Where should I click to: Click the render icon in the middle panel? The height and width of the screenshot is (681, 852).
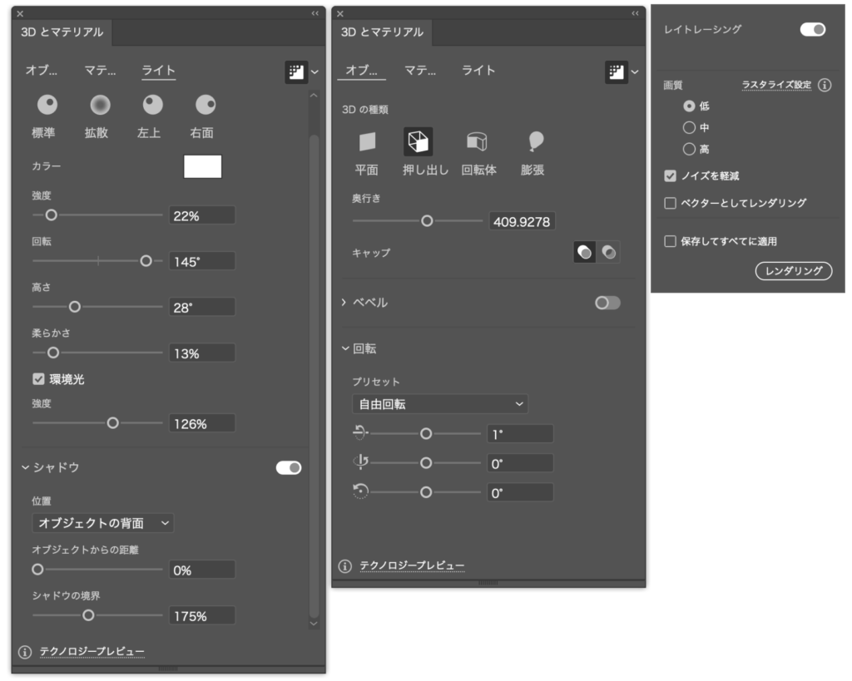[617, 72]
